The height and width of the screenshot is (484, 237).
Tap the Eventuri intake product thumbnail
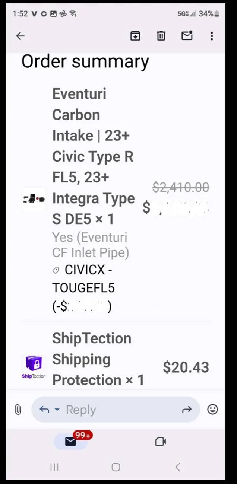coord(34,199)
